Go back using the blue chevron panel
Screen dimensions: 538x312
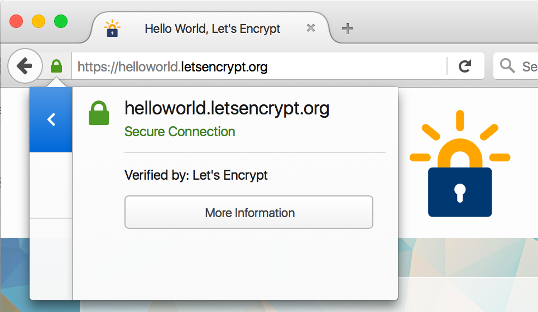point(51,119)
